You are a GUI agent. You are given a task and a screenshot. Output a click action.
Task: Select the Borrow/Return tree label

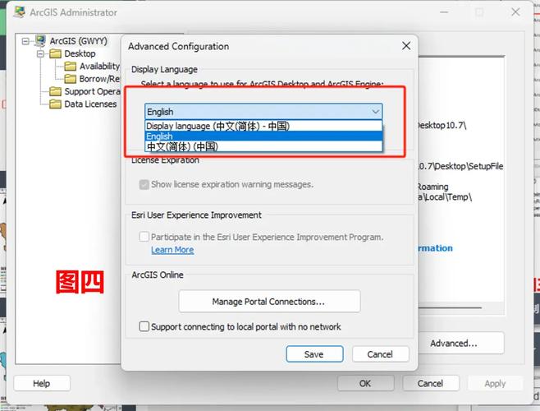click(x=99, y=79)
